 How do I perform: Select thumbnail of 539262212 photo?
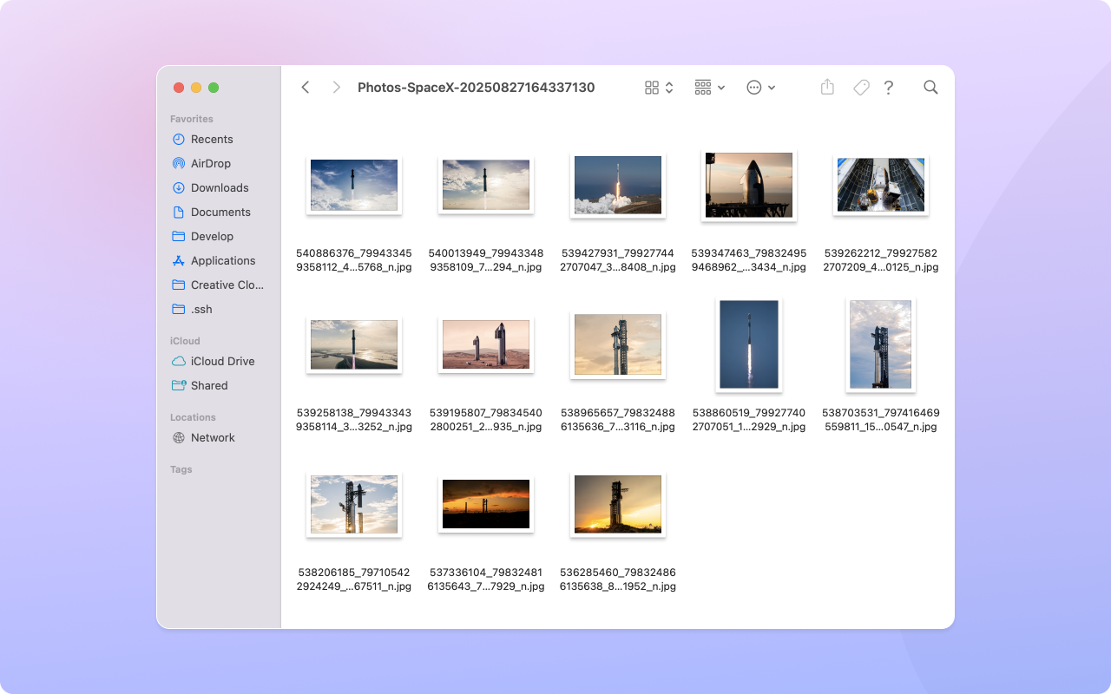pos(881,185)
